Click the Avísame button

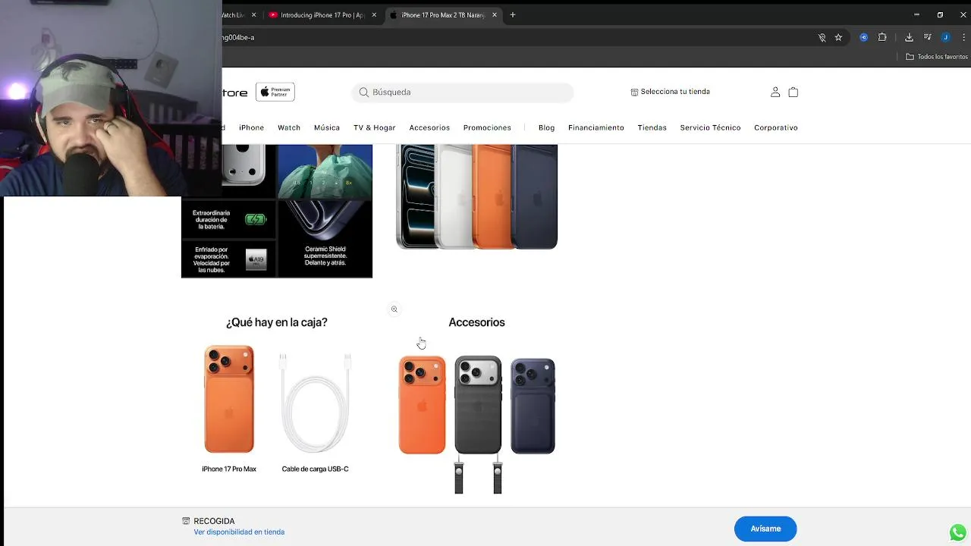765,529
